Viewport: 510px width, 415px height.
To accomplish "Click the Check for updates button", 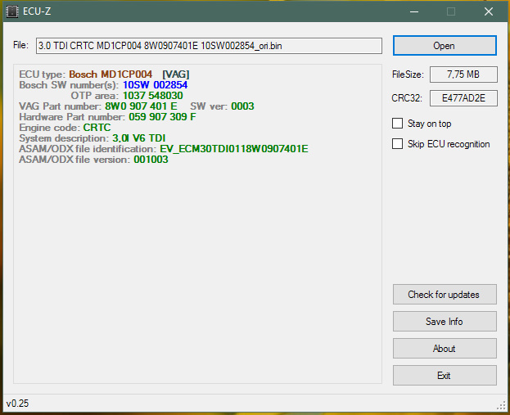I will 445,295.
